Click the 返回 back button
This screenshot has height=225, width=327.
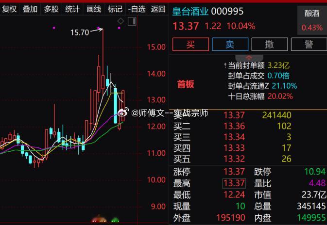158,9
